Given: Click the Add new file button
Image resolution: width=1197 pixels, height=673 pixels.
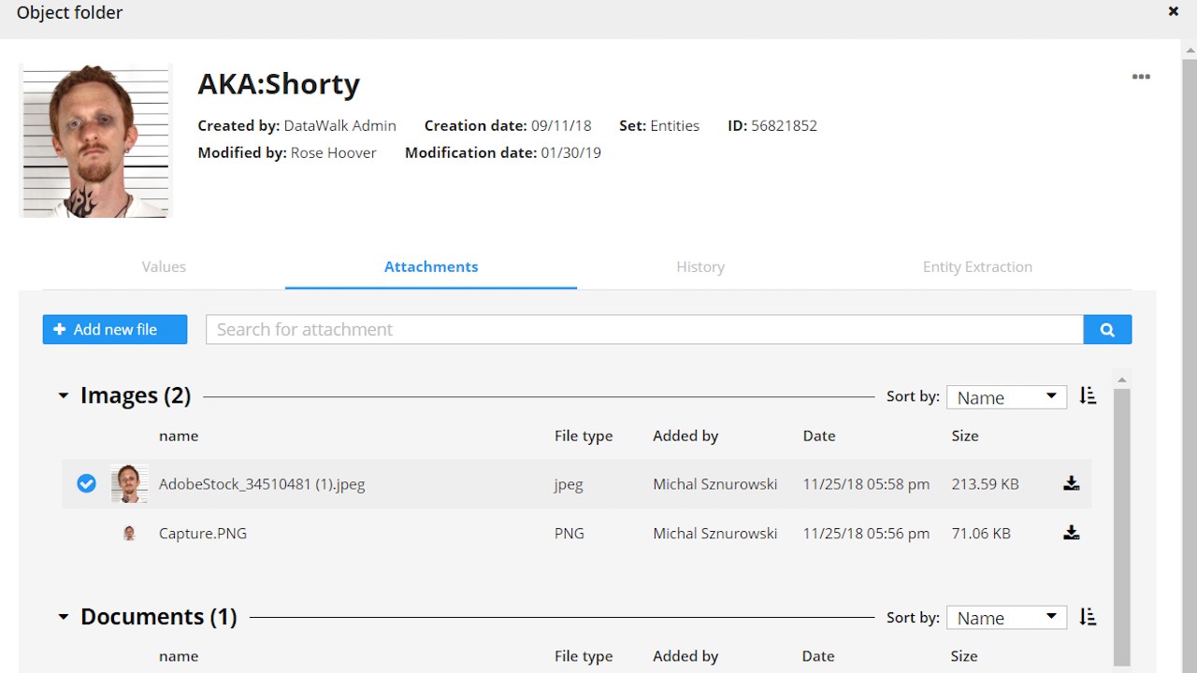Looking at the screenshot, I should [x=115, y=329].
